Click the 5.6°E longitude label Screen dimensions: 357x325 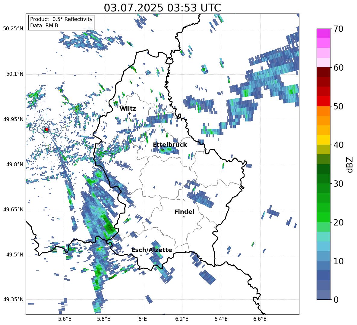[65, 319]
